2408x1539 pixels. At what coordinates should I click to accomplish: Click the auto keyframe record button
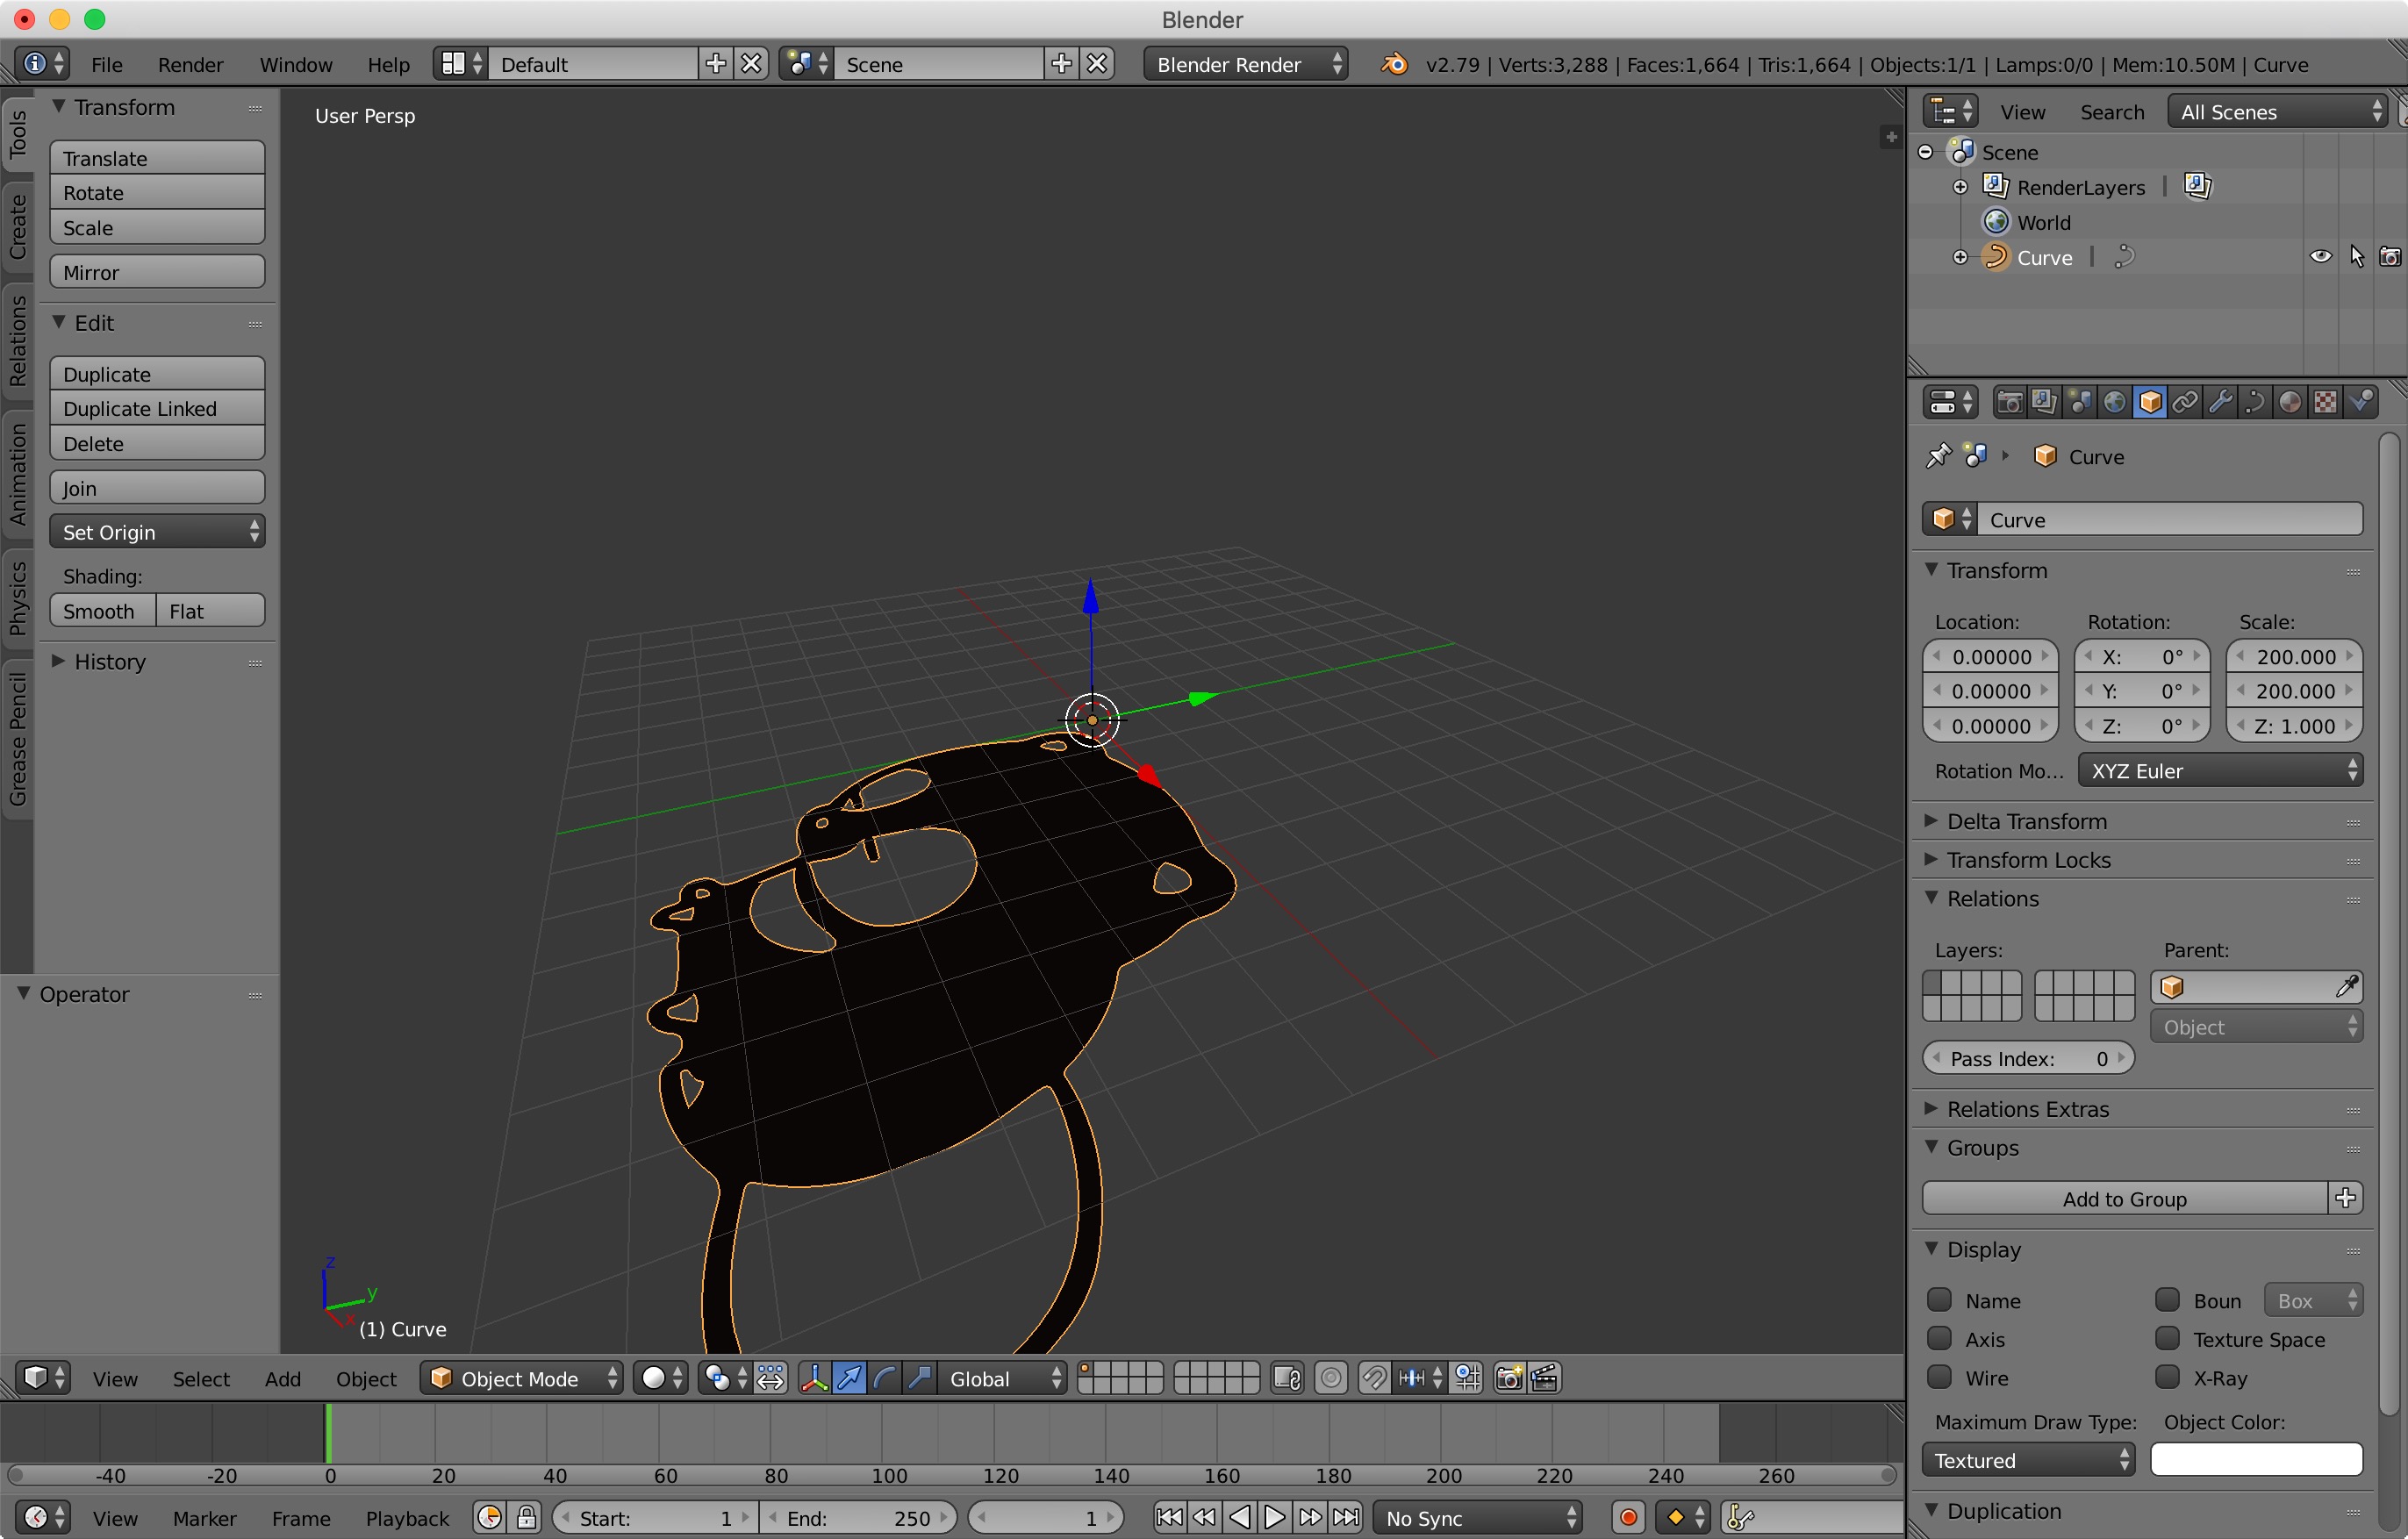[1628, 1517]
